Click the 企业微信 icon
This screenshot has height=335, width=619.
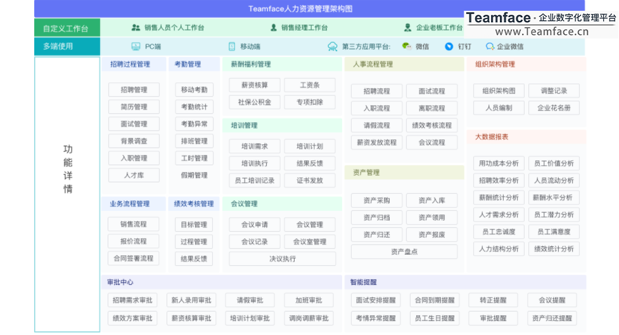(x=490, y=46)
